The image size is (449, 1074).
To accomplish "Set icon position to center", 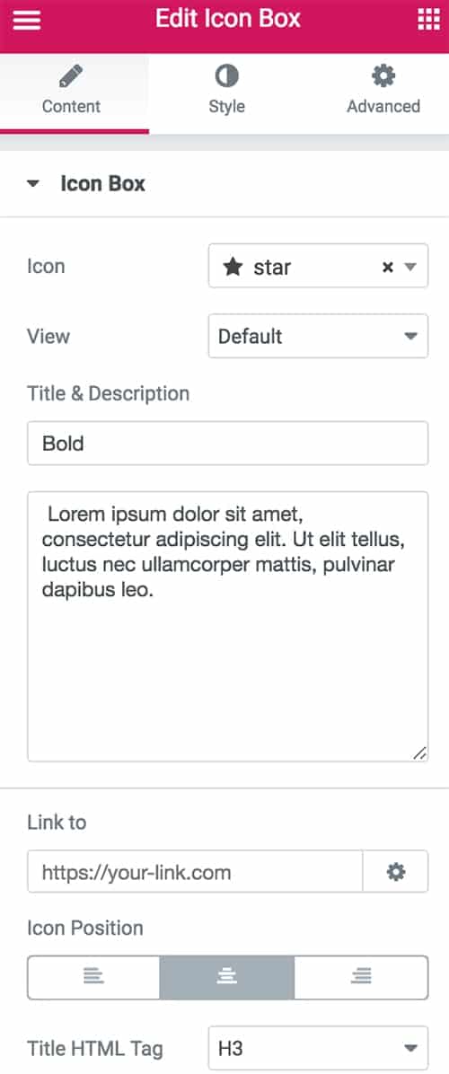I will (x=226, y=977).
